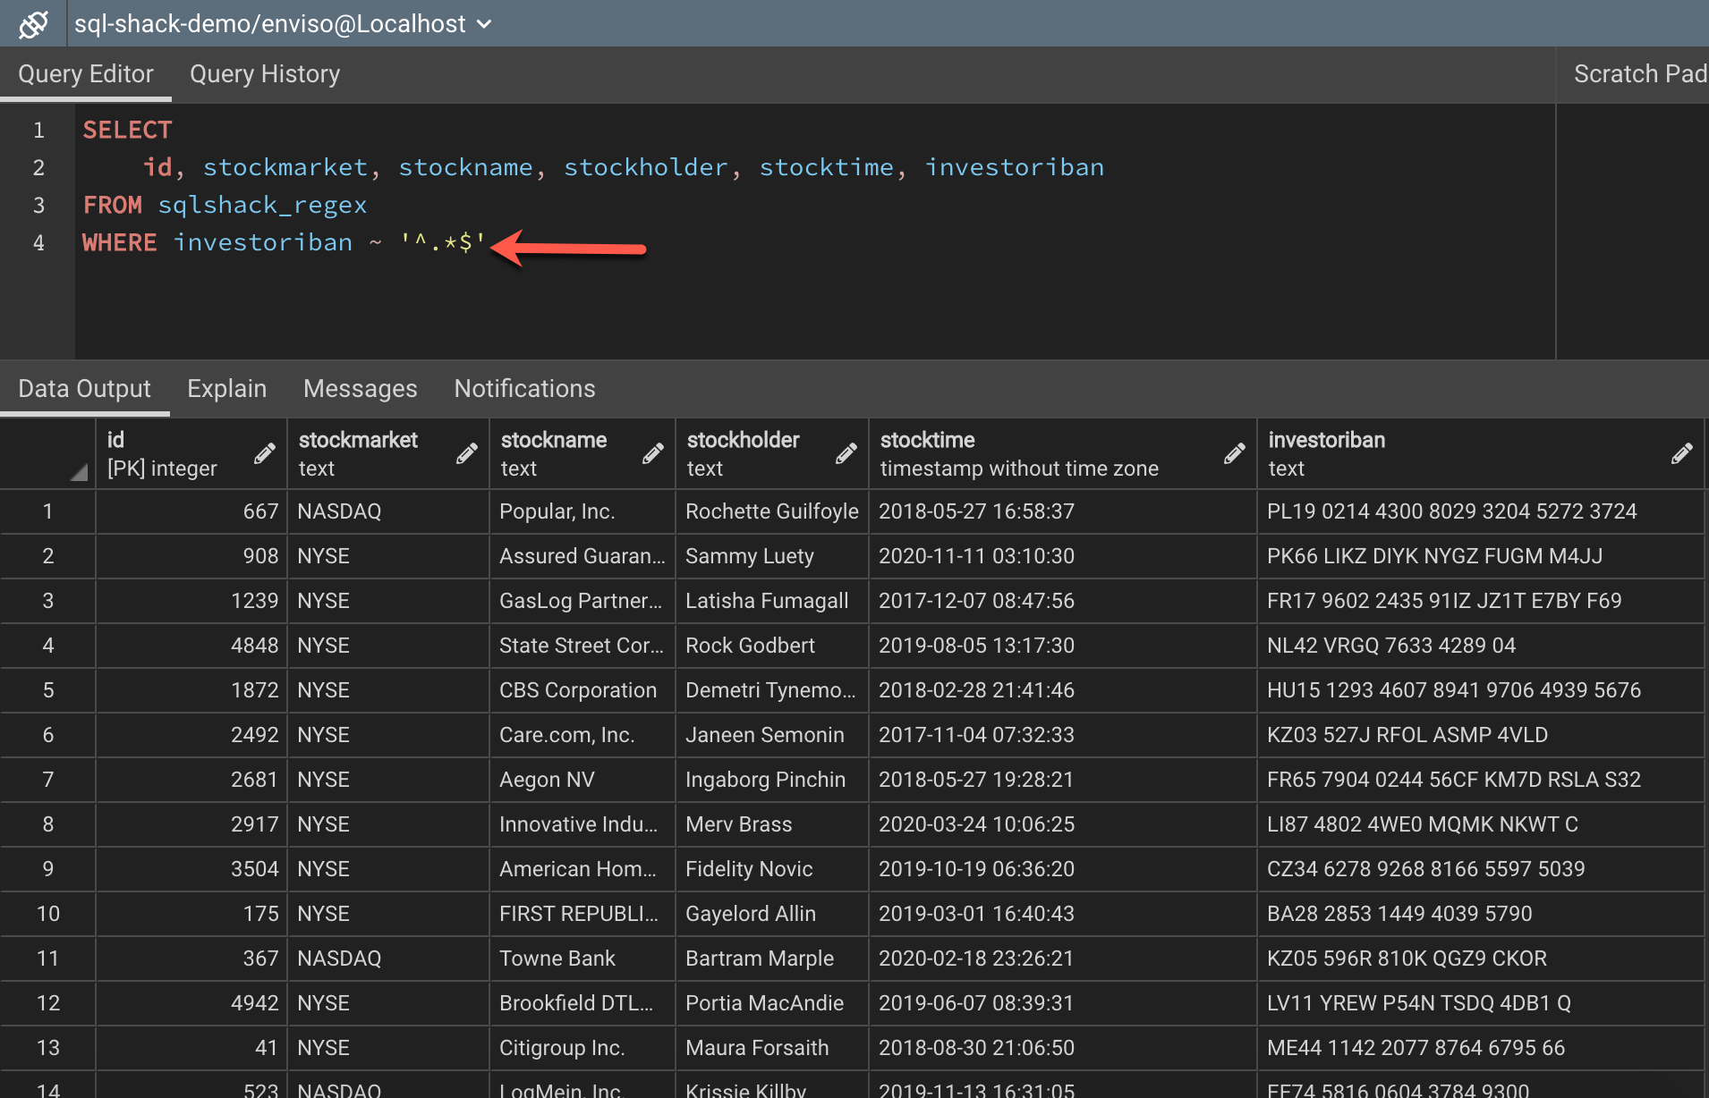1709x1098 pixels.
Task: Edit the stockmarket column via pencil icon
Action: pos(466,453)
